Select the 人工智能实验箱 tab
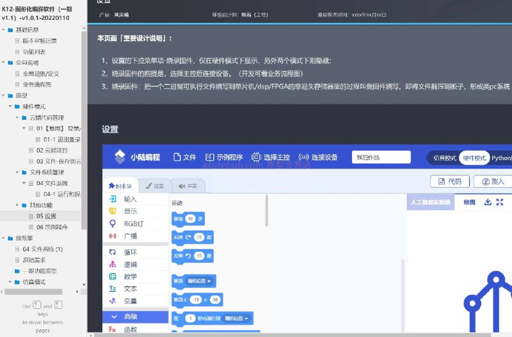512x337 pixels. pos(430,202)
